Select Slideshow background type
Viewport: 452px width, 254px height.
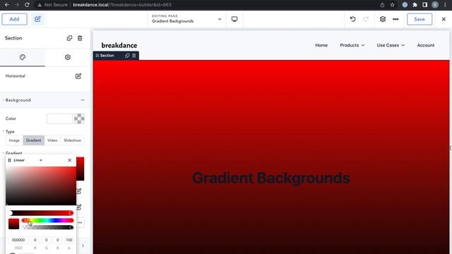coord(72,140)
